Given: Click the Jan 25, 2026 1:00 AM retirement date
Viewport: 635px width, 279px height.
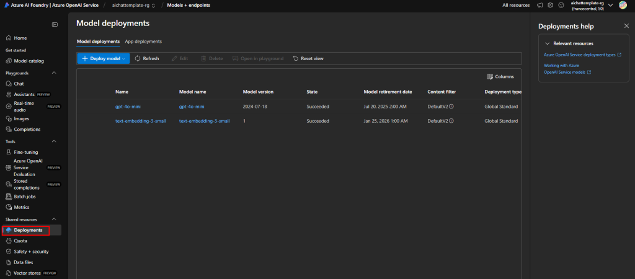Looking at the screenshot, I should coord(386,121).
